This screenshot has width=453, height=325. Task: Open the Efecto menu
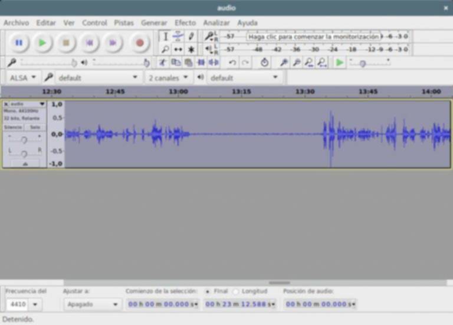[x=185, y=23]
